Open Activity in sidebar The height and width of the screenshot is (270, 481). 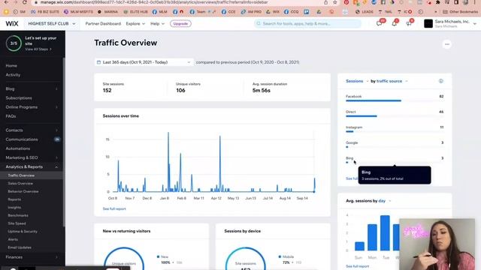pos(13,75)
